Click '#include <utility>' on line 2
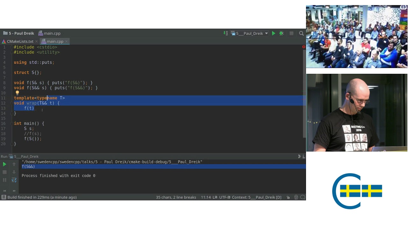This screenshot has height=229, width=408. click(x=37, y=52)
